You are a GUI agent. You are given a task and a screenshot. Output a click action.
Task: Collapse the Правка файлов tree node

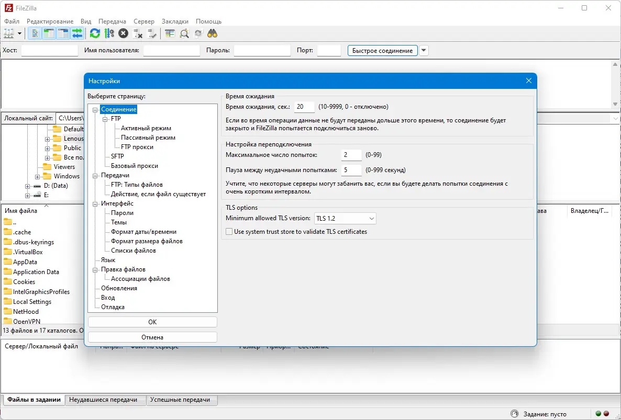point(95,270)
